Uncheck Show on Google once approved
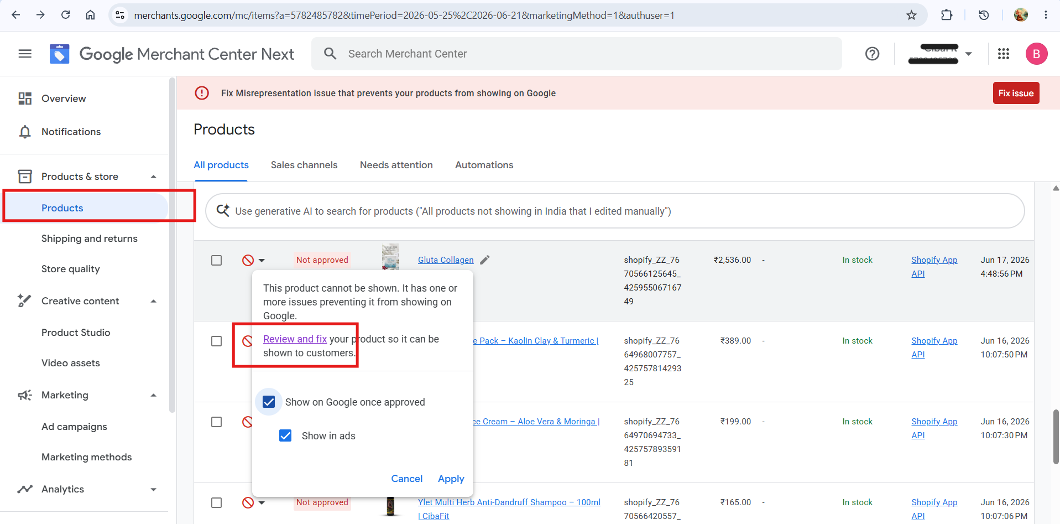The image size is (1060, 524). [x=269, y=402]
